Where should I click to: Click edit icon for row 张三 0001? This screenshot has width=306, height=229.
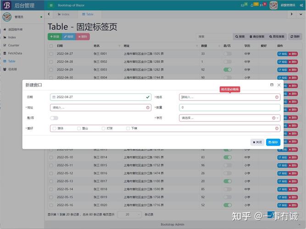click(283, 54)
